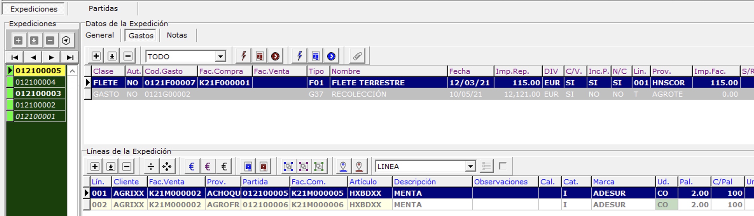Screen dimensions: 754x216
Task: Click the compass icon in Expediciones panel
Action: (x=66, y=41)
